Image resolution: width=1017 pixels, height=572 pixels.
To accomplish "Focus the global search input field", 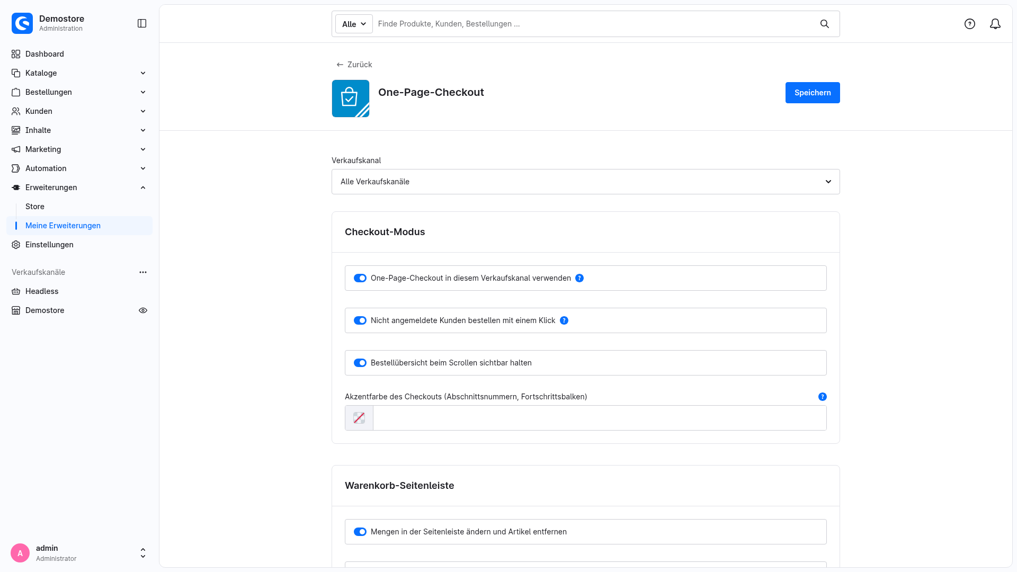I will pyautogui.click(x=593, y=24).
